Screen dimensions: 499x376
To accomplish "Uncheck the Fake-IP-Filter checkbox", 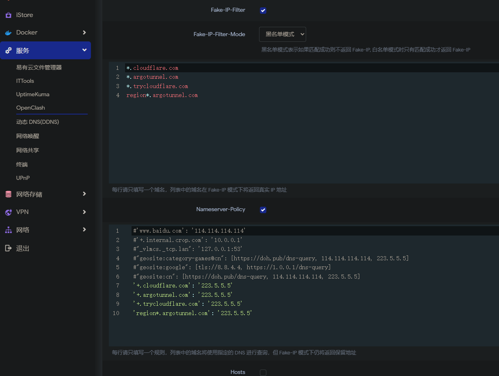I will click(263, 11).
